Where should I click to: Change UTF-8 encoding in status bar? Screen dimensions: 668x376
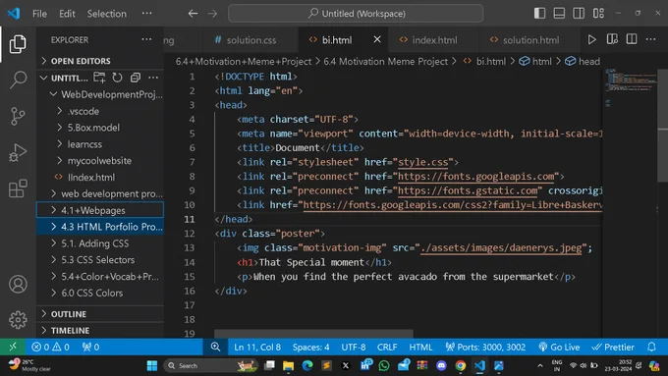354,348
